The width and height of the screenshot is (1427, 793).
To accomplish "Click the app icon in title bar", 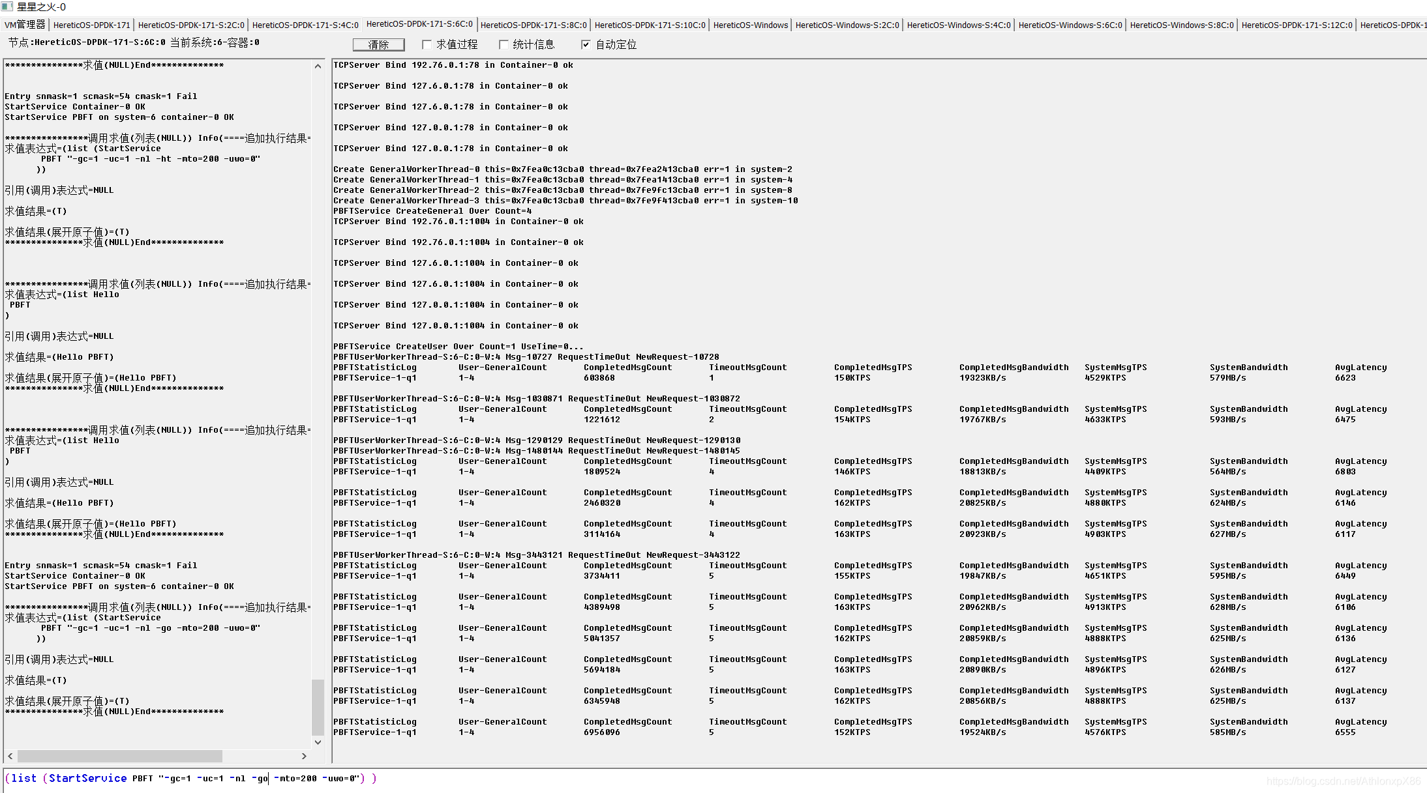I will coord(7,7).
